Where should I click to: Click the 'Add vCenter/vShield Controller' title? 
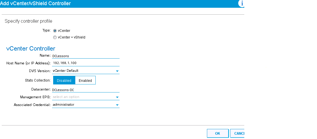[35, 3]
